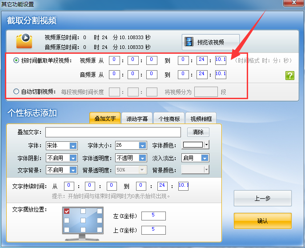
Task: Click the film strip icon on 预览该视频
Action: click(190, 42)
